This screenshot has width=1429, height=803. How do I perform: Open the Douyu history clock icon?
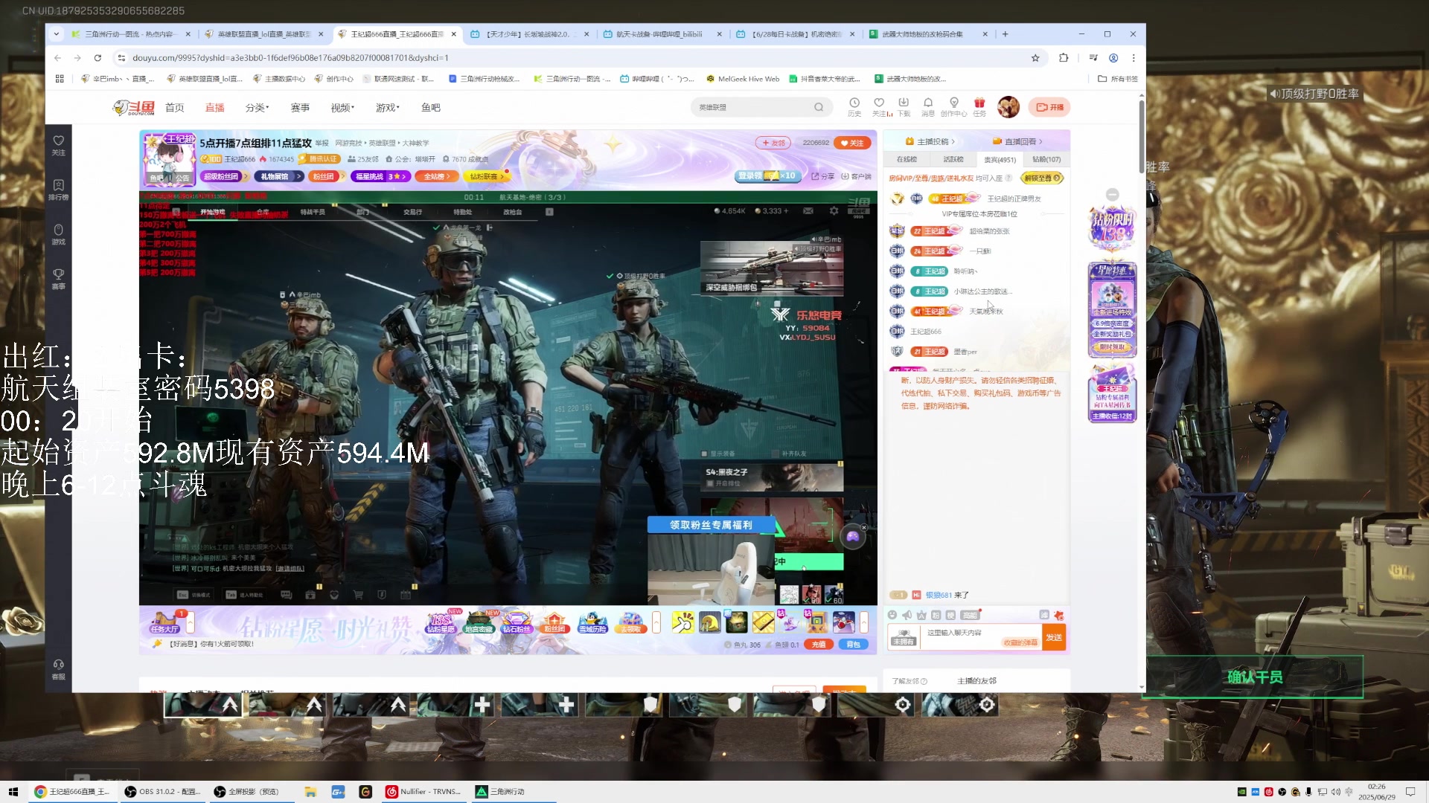[x=854, y=103]
